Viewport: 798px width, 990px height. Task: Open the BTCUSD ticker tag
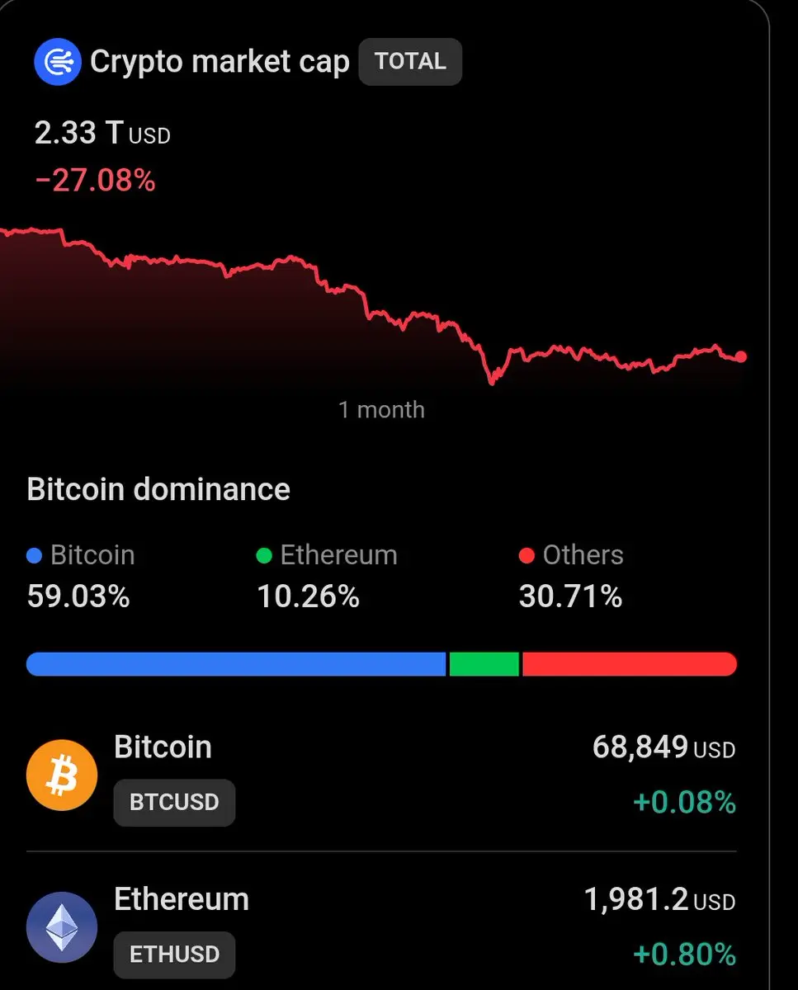174,802
